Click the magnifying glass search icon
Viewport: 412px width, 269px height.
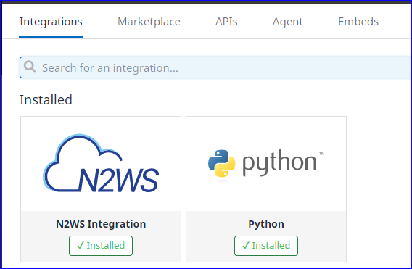[x=30, y=67]
